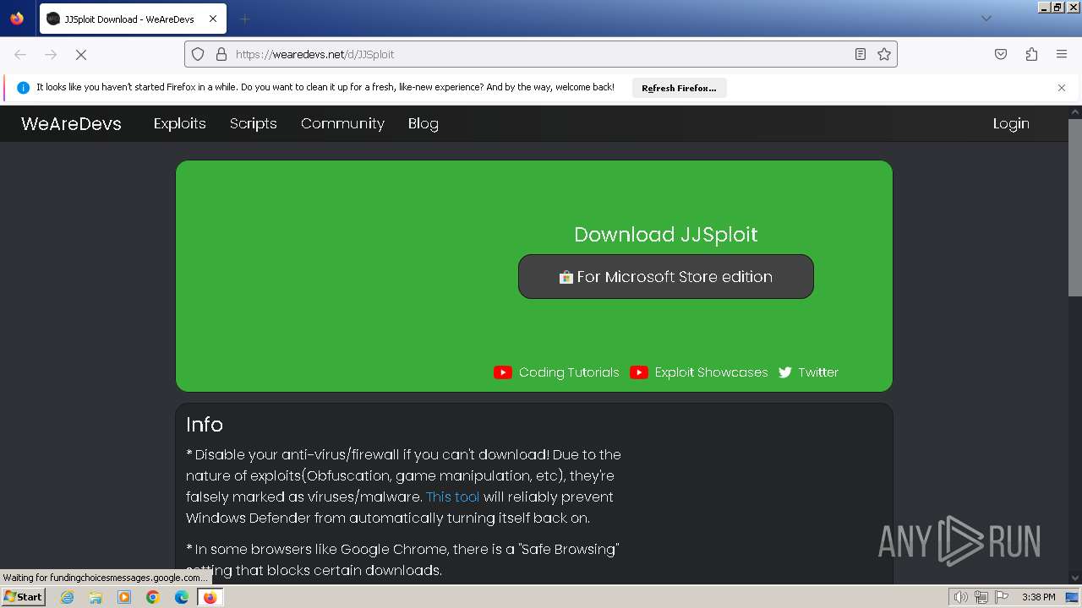Launch Google Chrome from taskbar
Screen dimensions: 1082x608
click(x=153, y=597)
